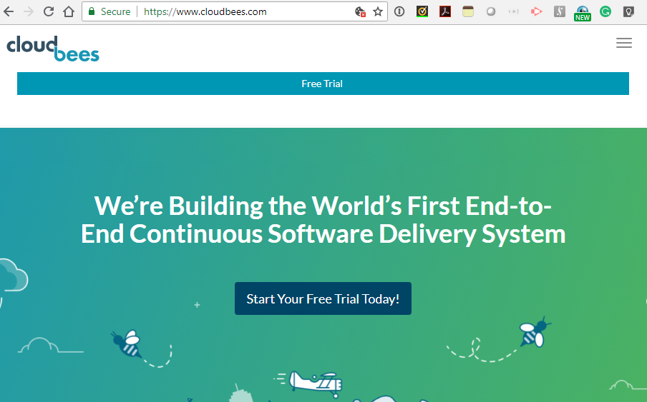Open the yellow notepad extension
The width and height of the screenshot is (647, 402).
[x=468, y=11]
